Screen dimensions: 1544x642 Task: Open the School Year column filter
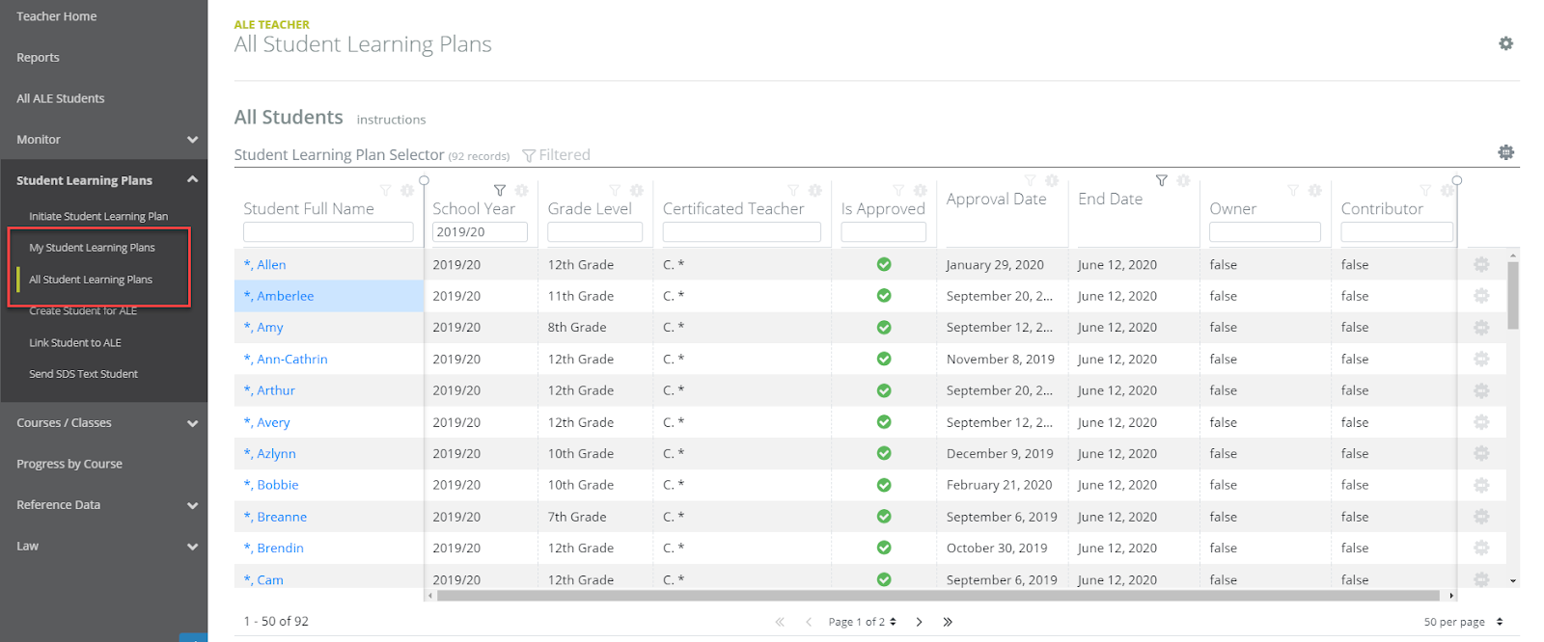[500, 191]
